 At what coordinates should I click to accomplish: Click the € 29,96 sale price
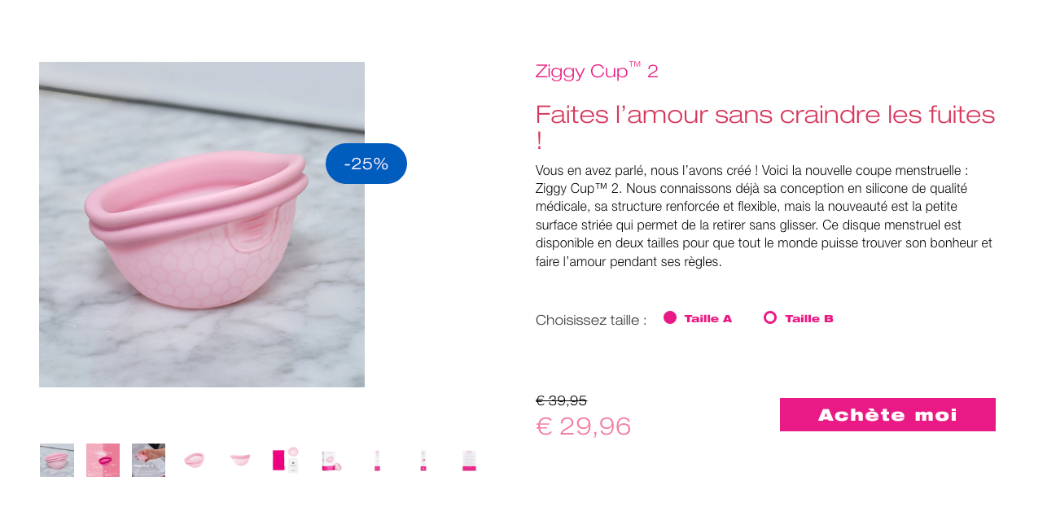[x=583, y=426]
